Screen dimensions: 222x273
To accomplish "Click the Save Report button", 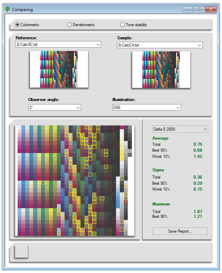I will click(x=180, y=231).
